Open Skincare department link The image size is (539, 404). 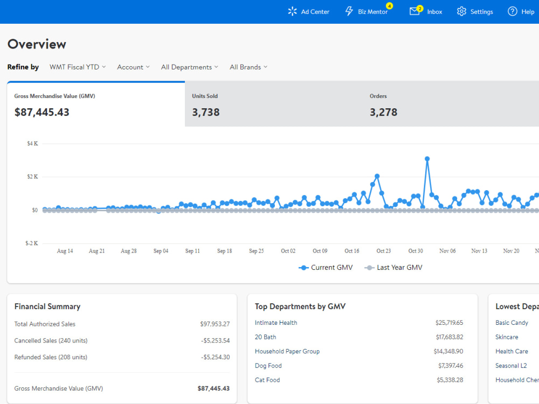click(507, 337)
